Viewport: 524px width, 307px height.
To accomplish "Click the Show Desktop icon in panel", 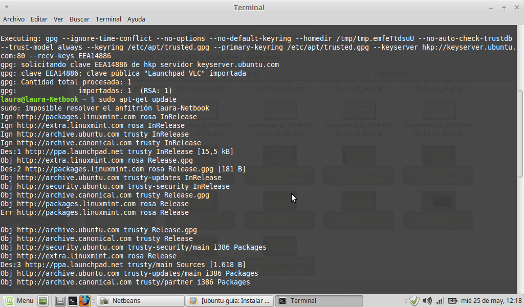I will tap(43, 301).
